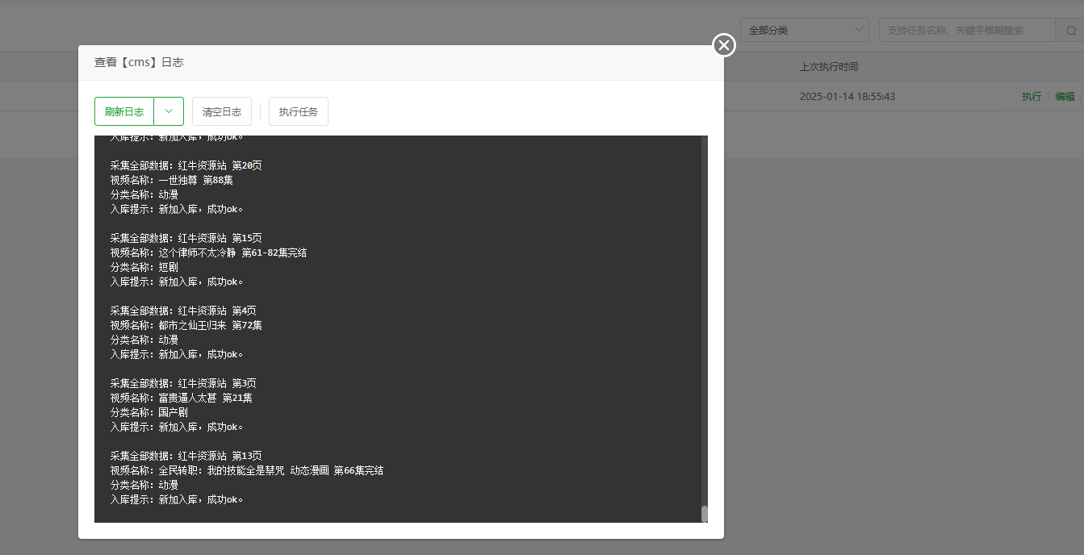Click the log line 这个律师不太冷静 第61-82集完结
1084x555 pixels.
[208, 253]
